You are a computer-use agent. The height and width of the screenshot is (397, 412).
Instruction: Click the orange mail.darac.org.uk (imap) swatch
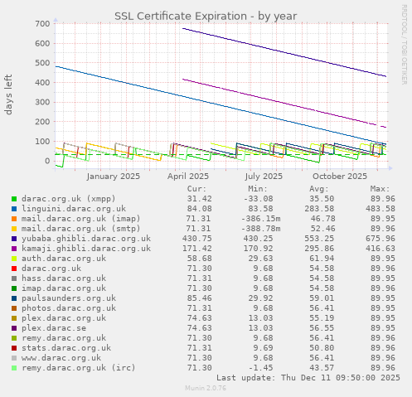point(14,219)
